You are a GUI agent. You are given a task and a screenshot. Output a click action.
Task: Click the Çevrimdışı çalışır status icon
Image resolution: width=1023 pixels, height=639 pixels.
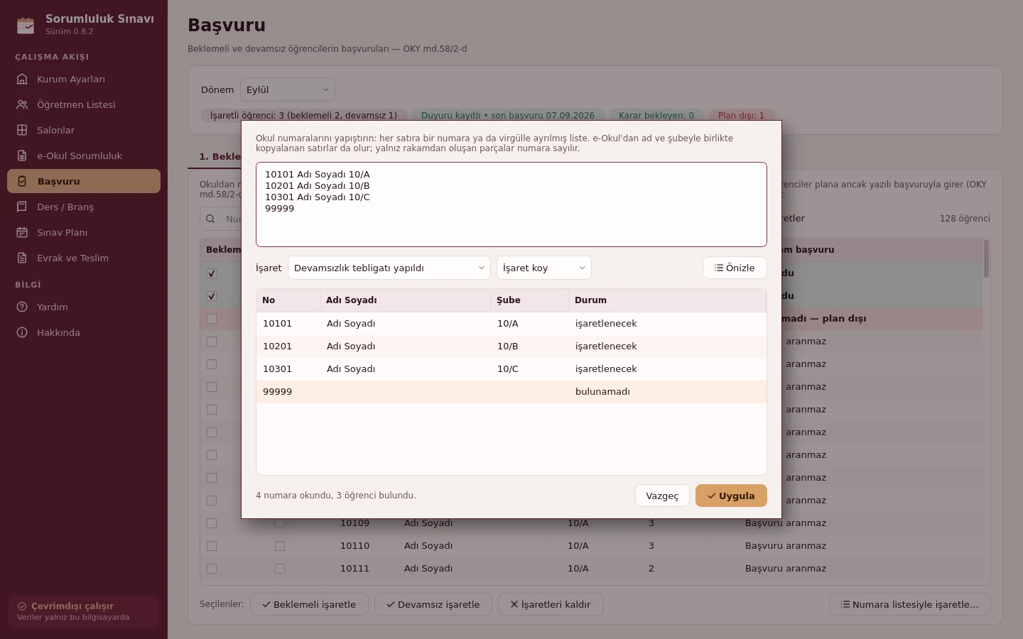(x=22, y=606)
